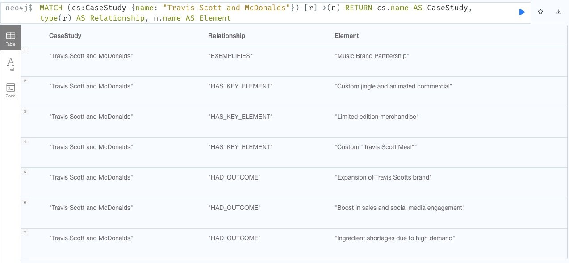Image resolution: width=569 pixels, height=263 pixels.
Task: Click HAS_KEY_ELEMENT in the merchandise row
Action: point(240,117)
